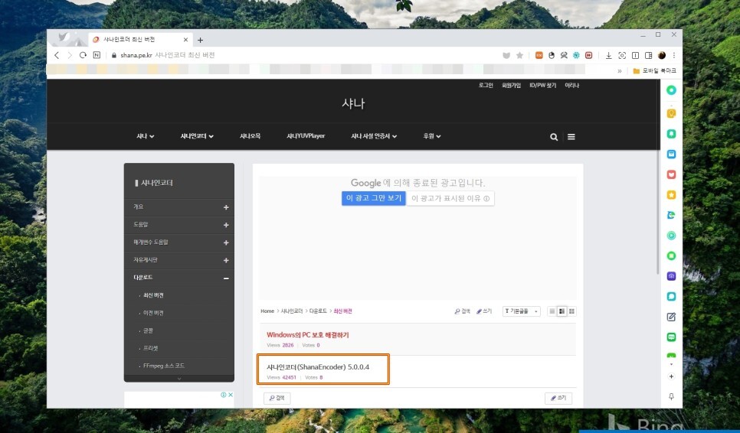Open the green play circle sidebar icon

coord(671,236)
